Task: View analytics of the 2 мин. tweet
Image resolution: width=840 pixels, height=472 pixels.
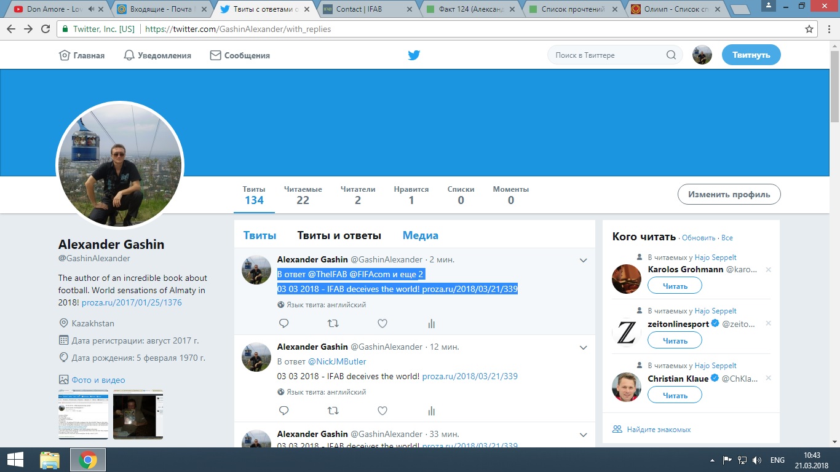Action: coord(431,323)
